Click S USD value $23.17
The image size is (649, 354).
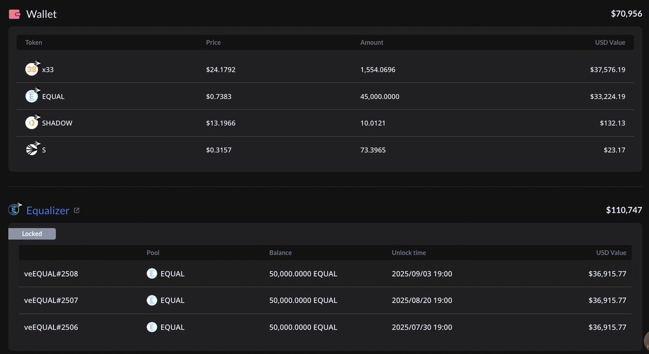pos(614,150)
